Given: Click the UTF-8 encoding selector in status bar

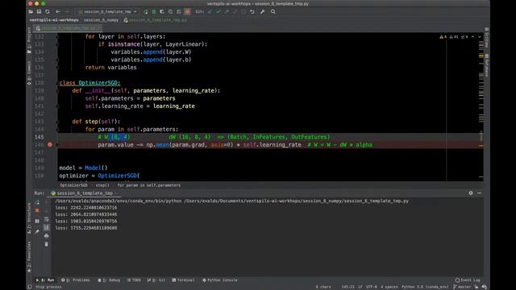Looking at the screenshot, I should [x=372, y=287].
